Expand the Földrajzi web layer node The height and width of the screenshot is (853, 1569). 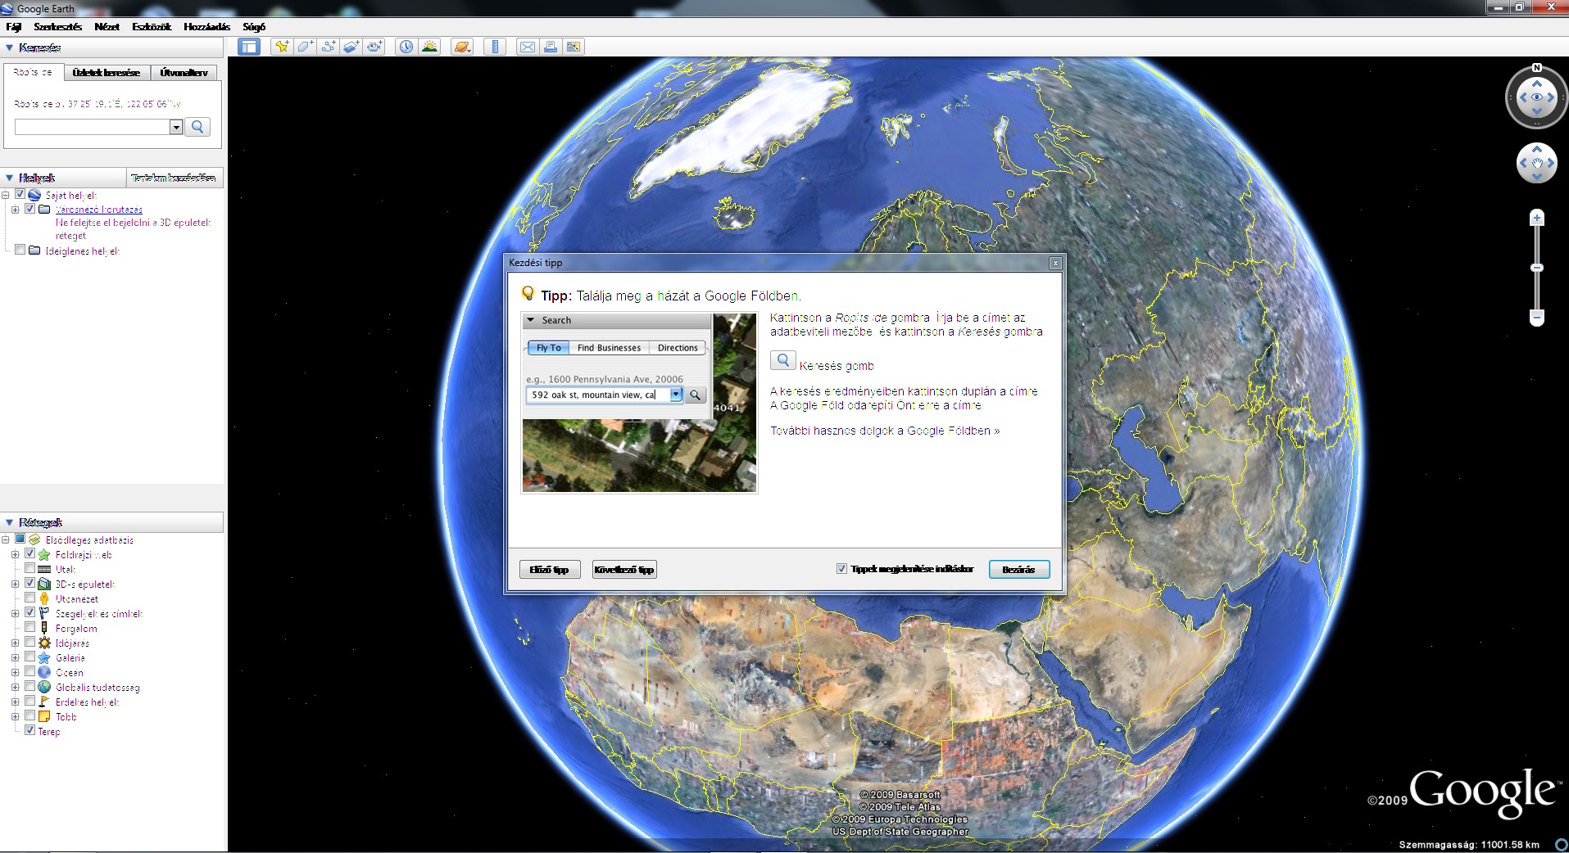pos(16,555)
